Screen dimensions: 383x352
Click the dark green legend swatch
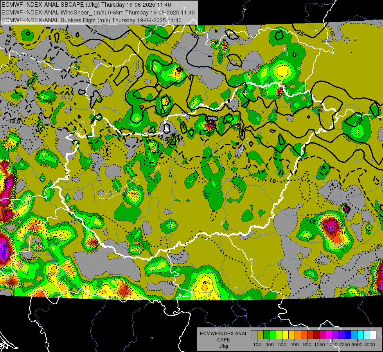266,335
